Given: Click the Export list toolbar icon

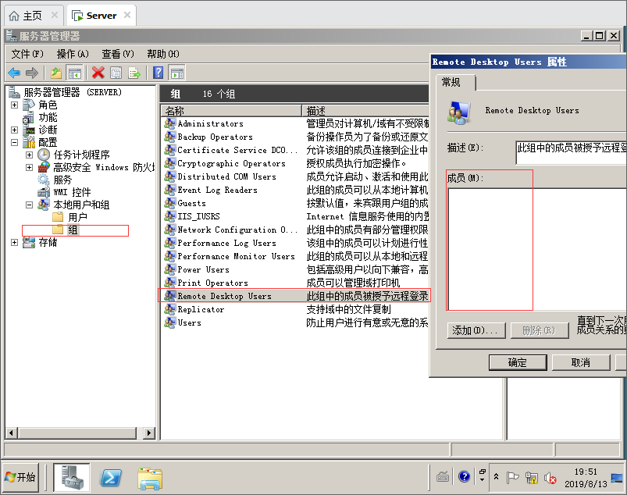Looking at the screenshot, I should click(x=134, y=73).
